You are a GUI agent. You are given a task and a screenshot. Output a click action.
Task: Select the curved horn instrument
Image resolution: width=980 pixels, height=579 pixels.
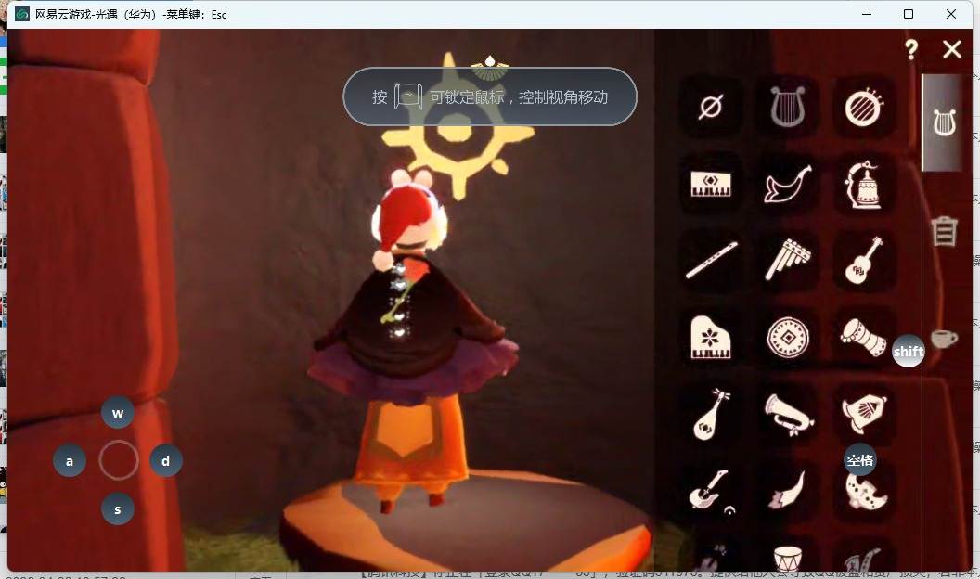[x=788, y=184]
